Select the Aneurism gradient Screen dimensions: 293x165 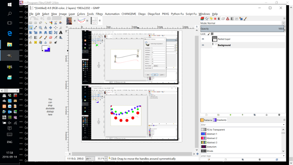[209, 147]
